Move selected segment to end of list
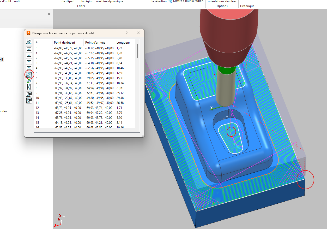 pyautogui.click(x=29, y=68)
